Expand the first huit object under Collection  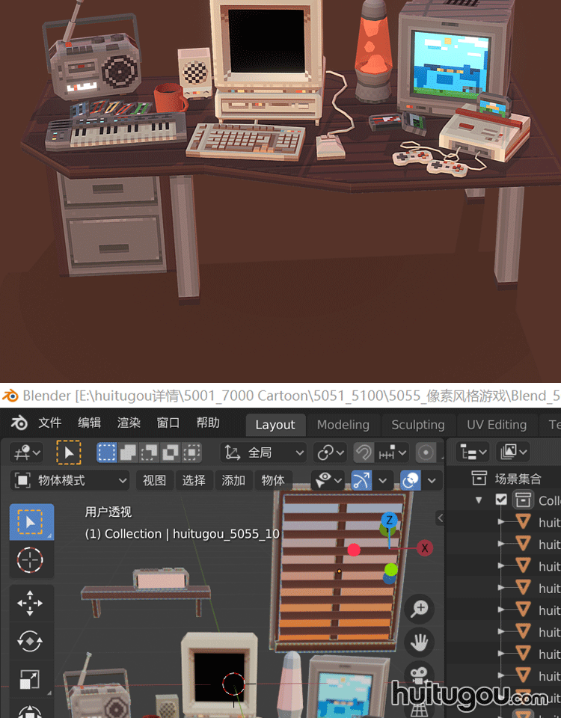(501, 522)
